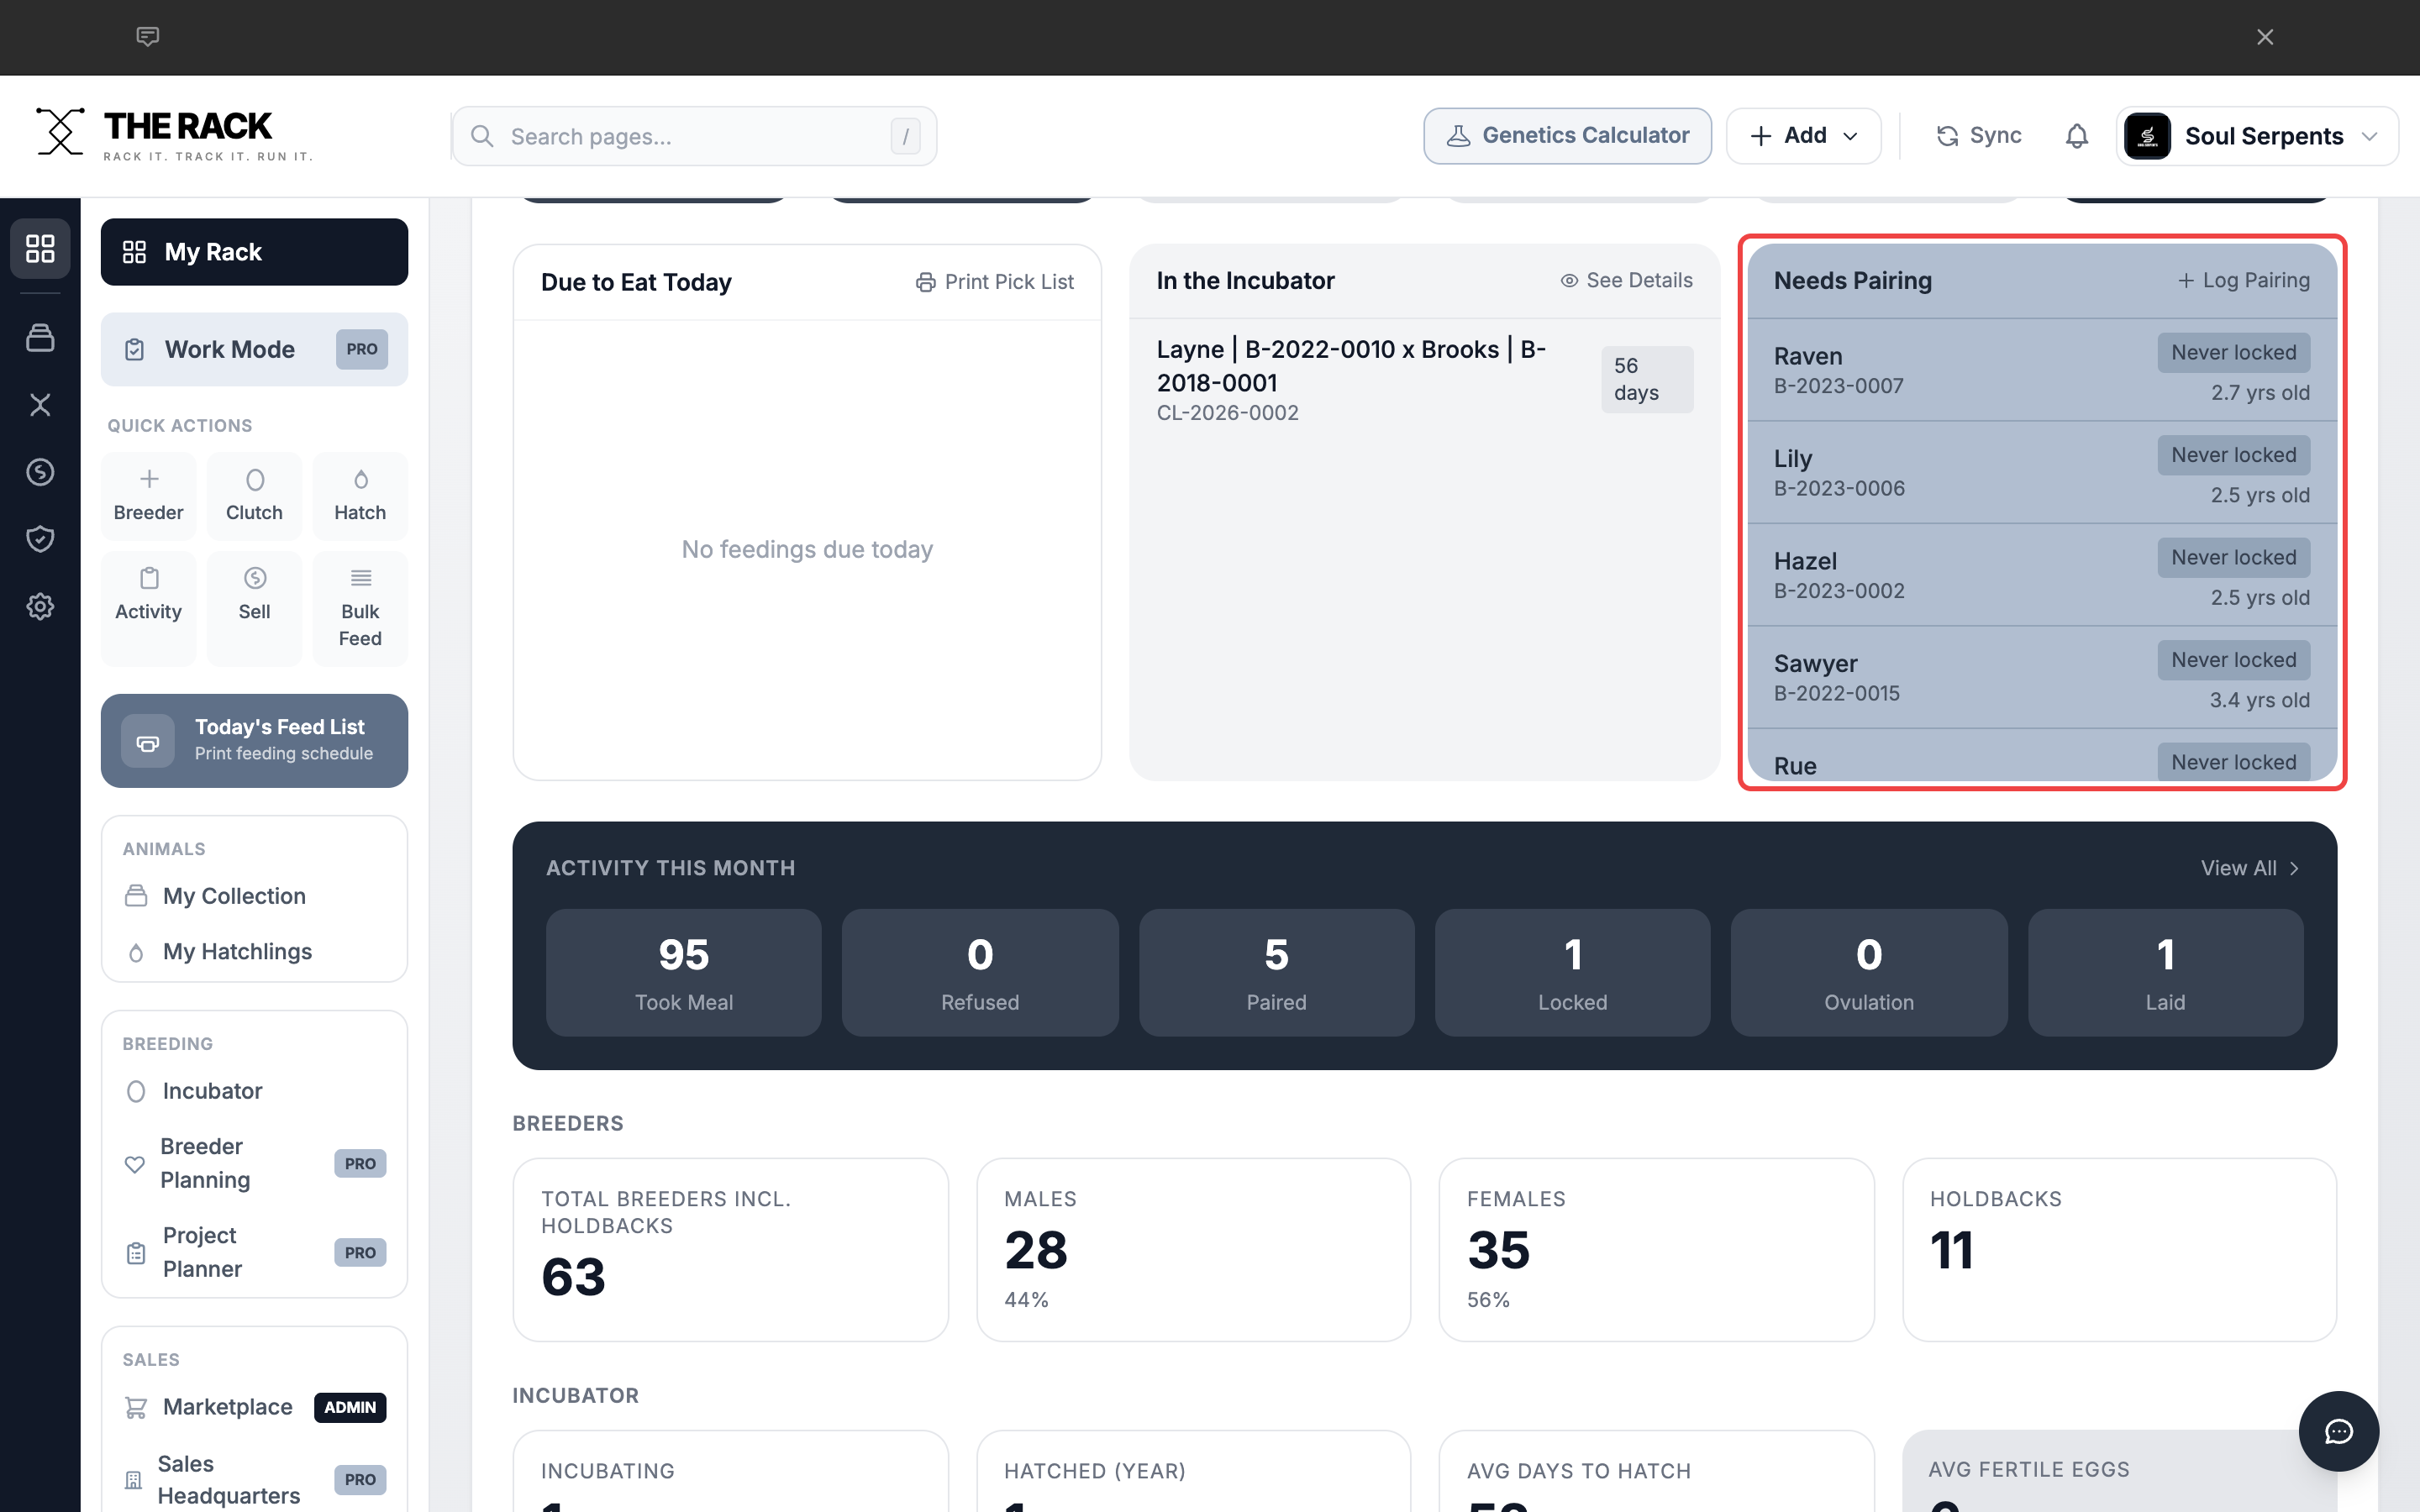This screenshot has width=2420, height=1512.
Task: Click the Sync refresh icon
Action: point(1947,136)
